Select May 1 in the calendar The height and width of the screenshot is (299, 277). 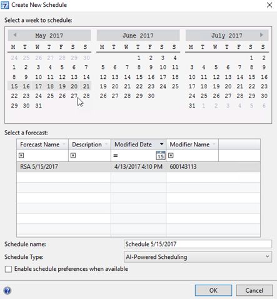[x=14, y=68]
